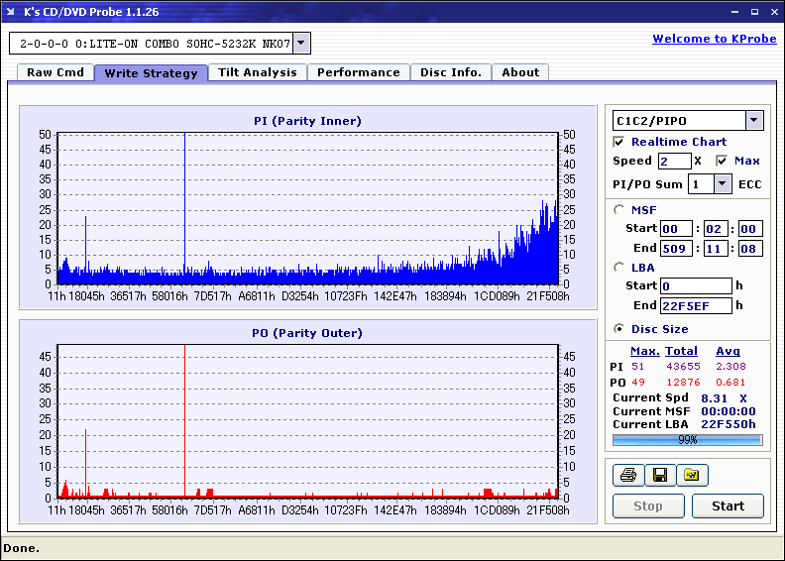Viewport: 785px width, 561px height.
Task: Toggle the Realtime Chart checkbox
Action: pyautogui.click(x=618, y=142)
